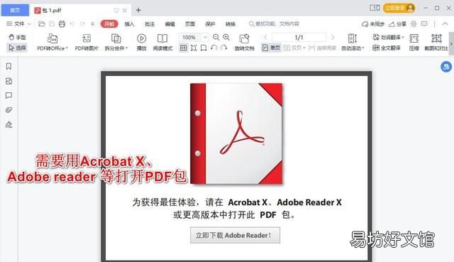Switch to the 编辑 tab
The height and width of the screenshot is (262, 454).
tap(170, 23)
